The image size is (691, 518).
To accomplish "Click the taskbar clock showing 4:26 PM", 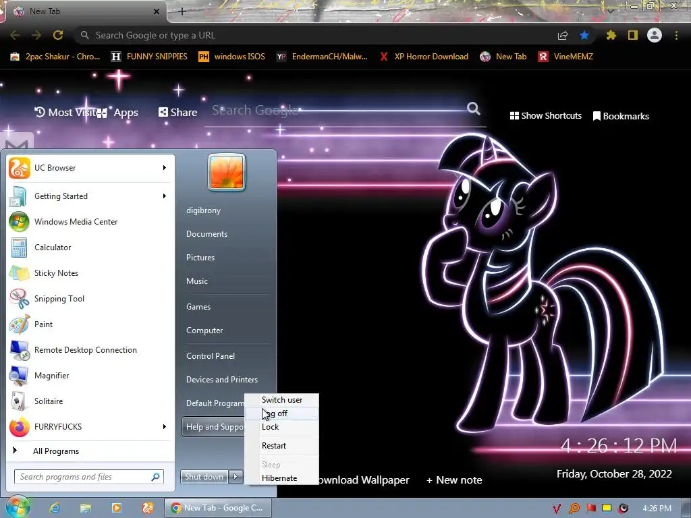I will (657, 509).
